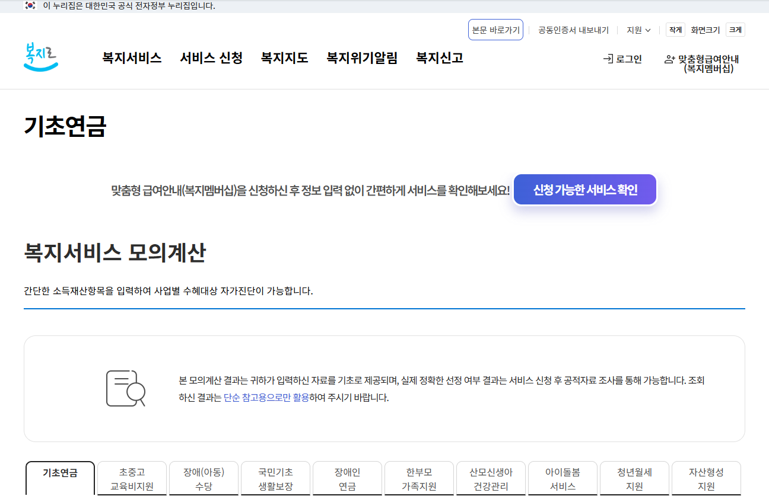Switch to the 장애인 연금 tab

click(347, 479)
